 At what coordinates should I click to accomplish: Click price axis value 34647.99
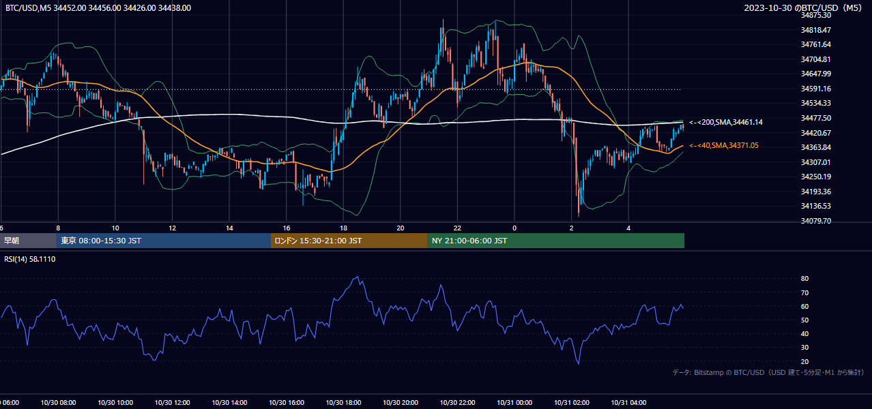[x=816, y=74]
